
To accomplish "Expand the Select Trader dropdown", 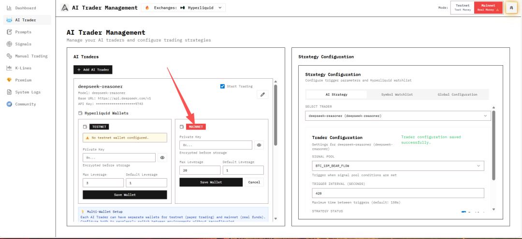I will [x=398, y=116].
